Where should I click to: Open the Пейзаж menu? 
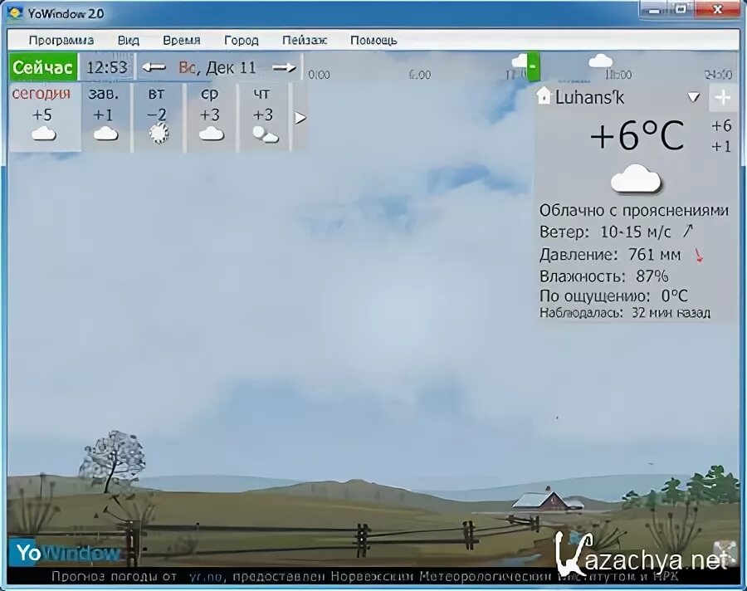click(305, 41)
